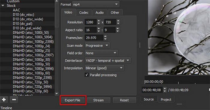This screenshot has width=210, height=110.
Task: Select the DNxHD (atsc_1080p_50) preset
Action: pos(31,64)
